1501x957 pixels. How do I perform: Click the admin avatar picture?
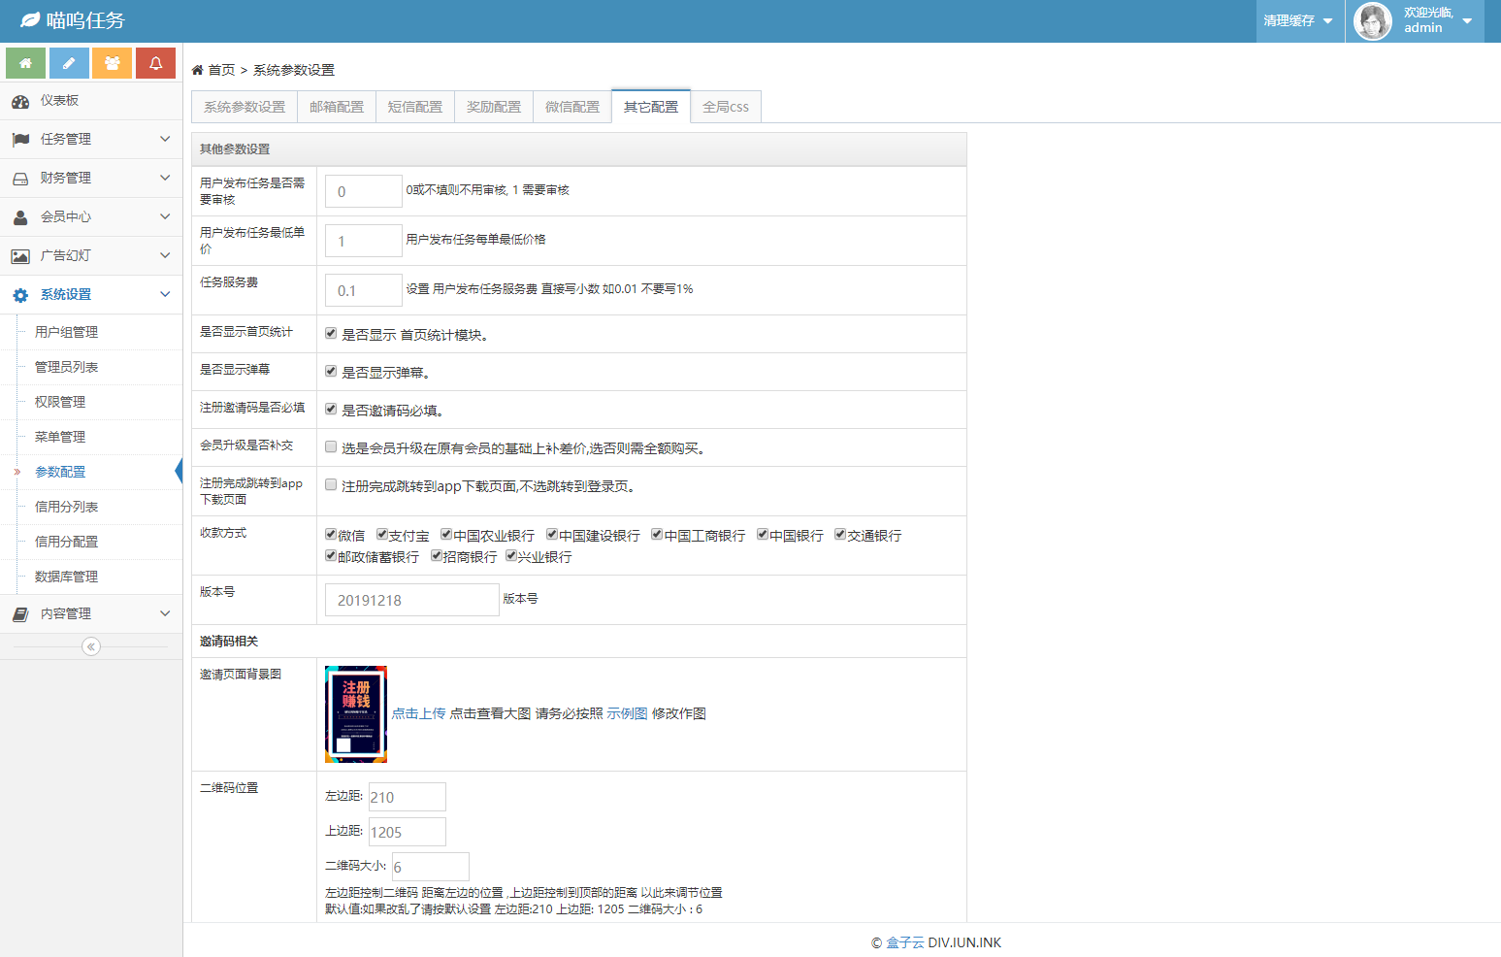(1372, 21)
